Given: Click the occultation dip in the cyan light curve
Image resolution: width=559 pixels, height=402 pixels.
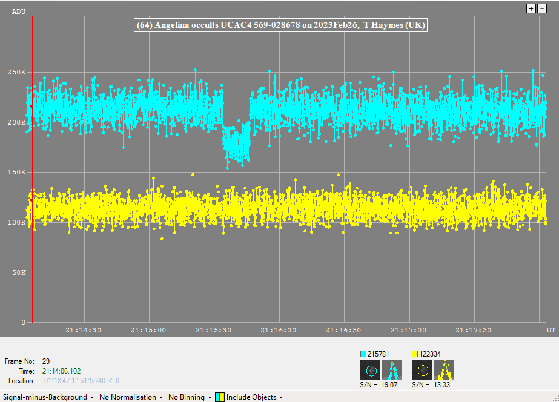Looking at the screenshot, I should [236, 145].
